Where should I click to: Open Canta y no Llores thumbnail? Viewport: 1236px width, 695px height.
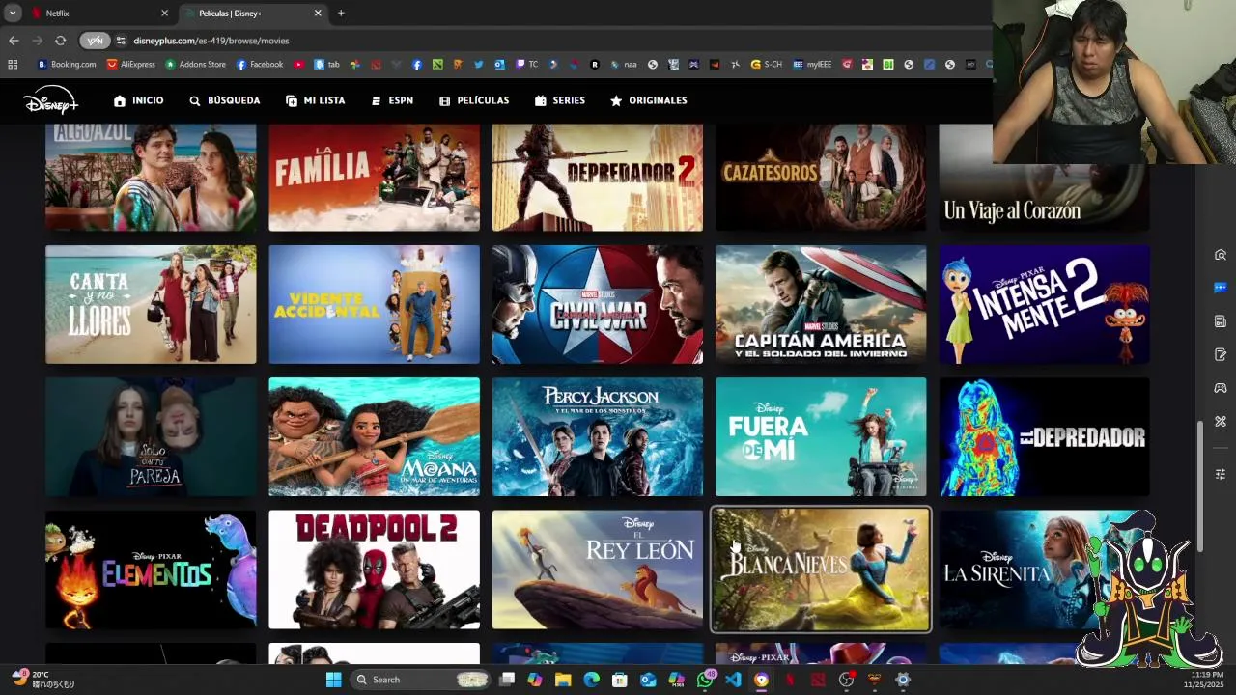(151, 304)
